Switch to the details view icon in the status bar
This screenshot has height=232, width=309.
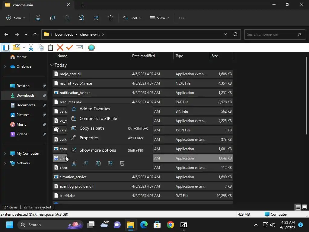[298, 207]
